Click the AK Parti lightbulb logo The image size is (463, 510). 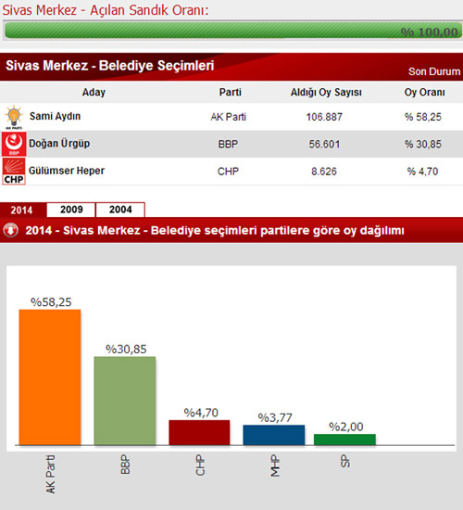click(x=14, y=117)
